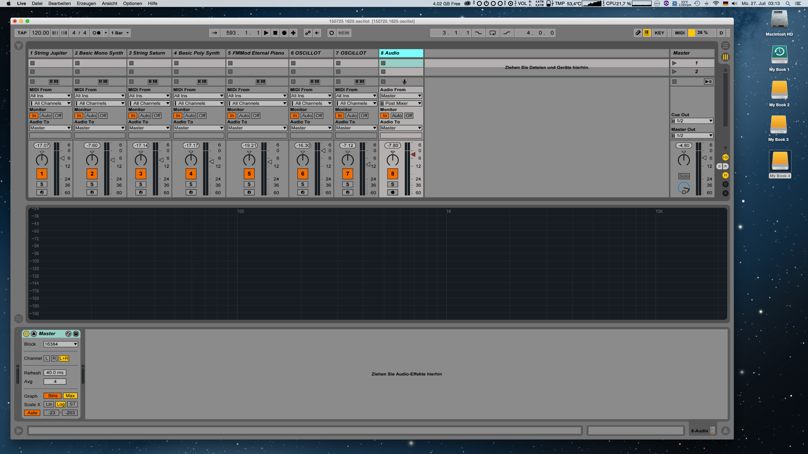Stop playback with the Stop button
Viewport: 808px width, 454px height.
[275, 33]
